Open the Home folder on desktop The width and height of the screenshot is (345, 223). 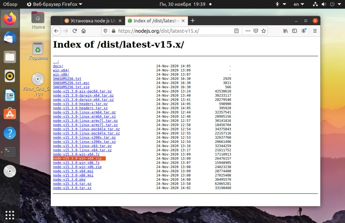coord(38,20)
